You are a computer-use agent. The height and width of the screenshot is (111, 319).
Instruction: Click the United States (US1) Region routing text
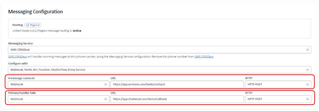click(42, 31)
